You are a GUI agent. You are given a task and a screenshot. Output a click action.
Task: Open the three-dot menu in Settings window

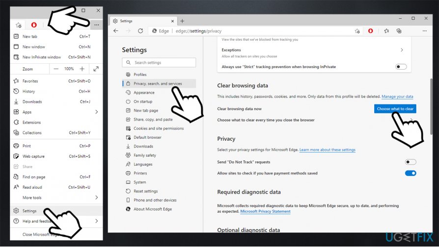click(x=425, y=31)
